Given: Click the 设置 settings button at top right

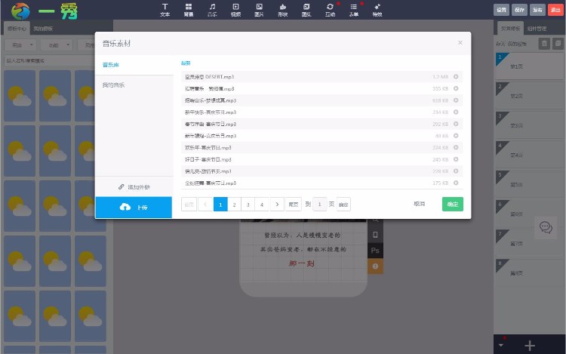Looking at the screenshot, I should [501, 10].
